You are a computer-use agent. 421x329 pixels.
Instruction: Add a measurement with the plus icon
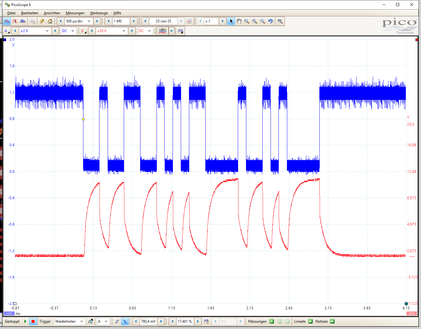pos(271,321)
